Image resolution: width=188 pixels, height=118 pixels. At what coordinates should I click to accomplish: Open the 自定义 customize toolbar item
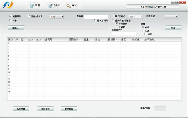click(54, 5)
